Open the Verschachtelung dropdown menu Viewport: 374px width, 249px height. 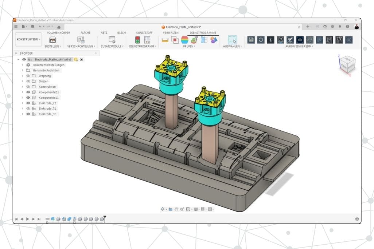point(81,47)
